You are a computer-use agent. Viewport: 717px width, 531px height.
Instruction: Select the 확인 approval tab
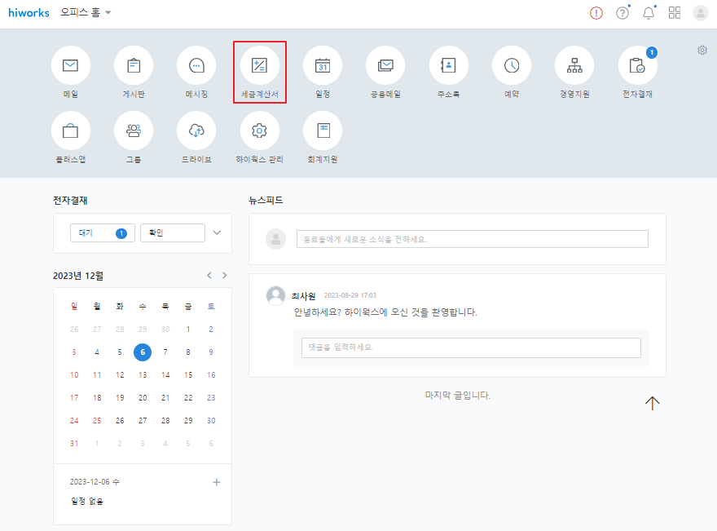pyautogui.click(x=172, y=233)
